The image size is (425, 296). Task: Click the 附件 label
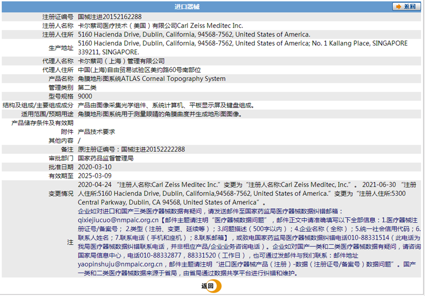click(67, 131)
